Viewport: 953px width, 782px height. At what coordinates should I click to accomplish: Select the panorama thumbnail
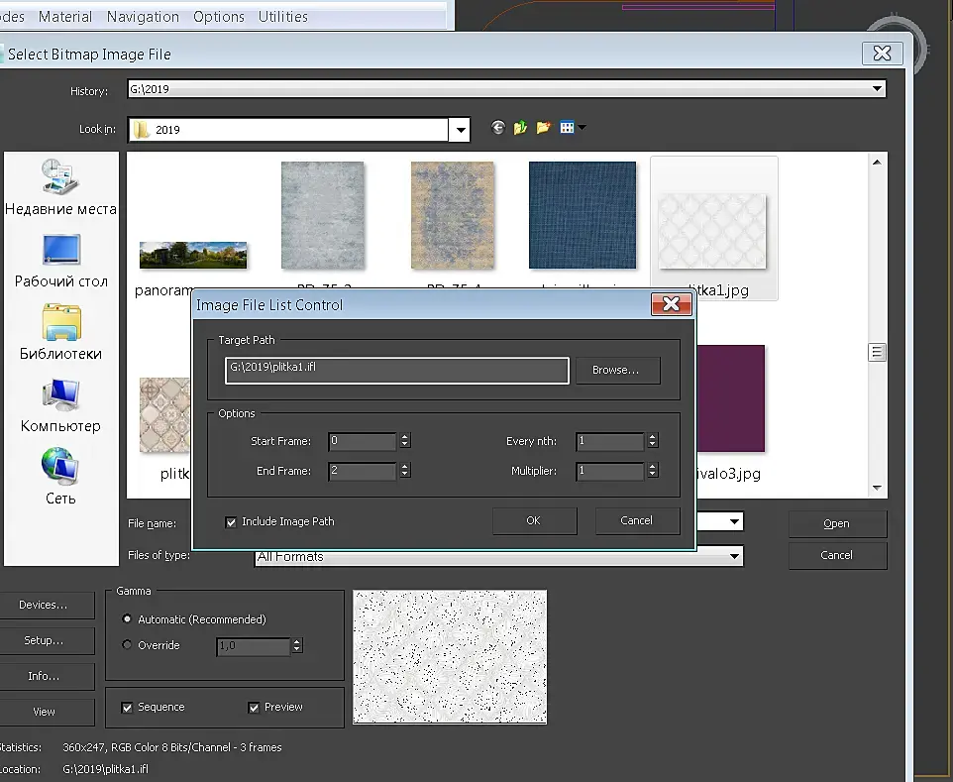pos(193,255)
